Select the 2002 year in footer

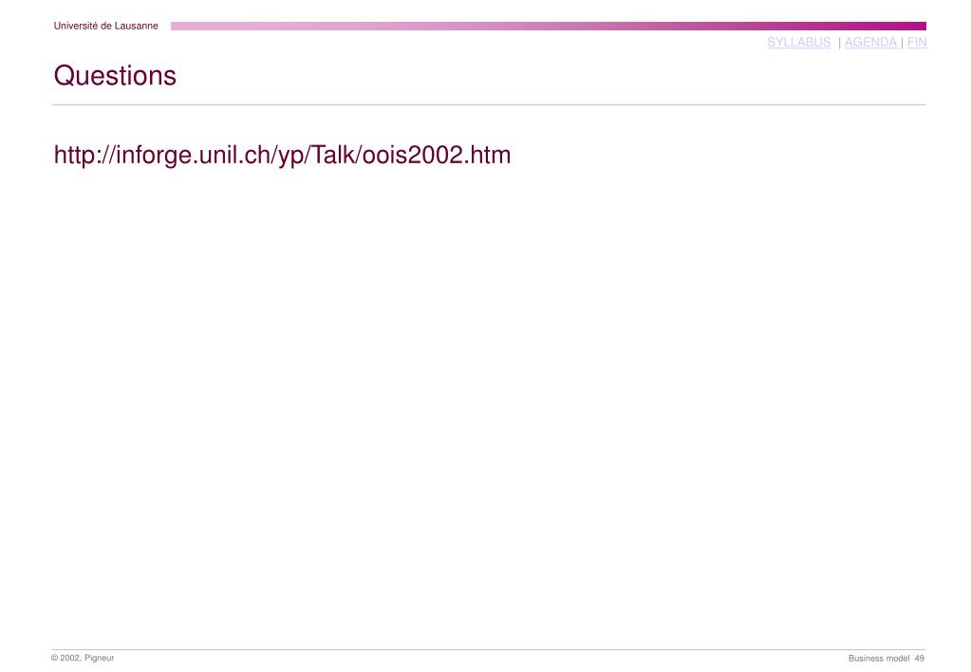(x=70, y=658)
